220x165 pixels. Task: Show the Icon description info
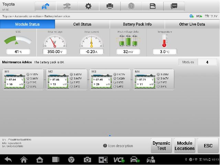pos(118,146)
